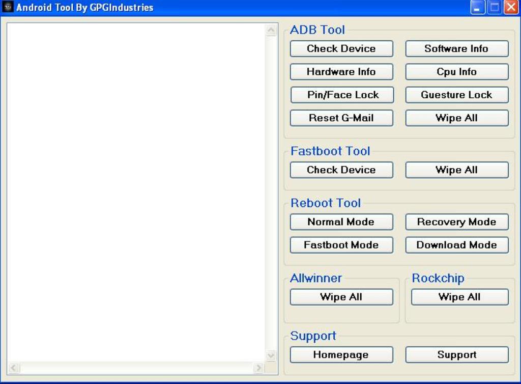The image size is (521, 384).
Task: Click inside the white log output area
Action: click(136, 193)
